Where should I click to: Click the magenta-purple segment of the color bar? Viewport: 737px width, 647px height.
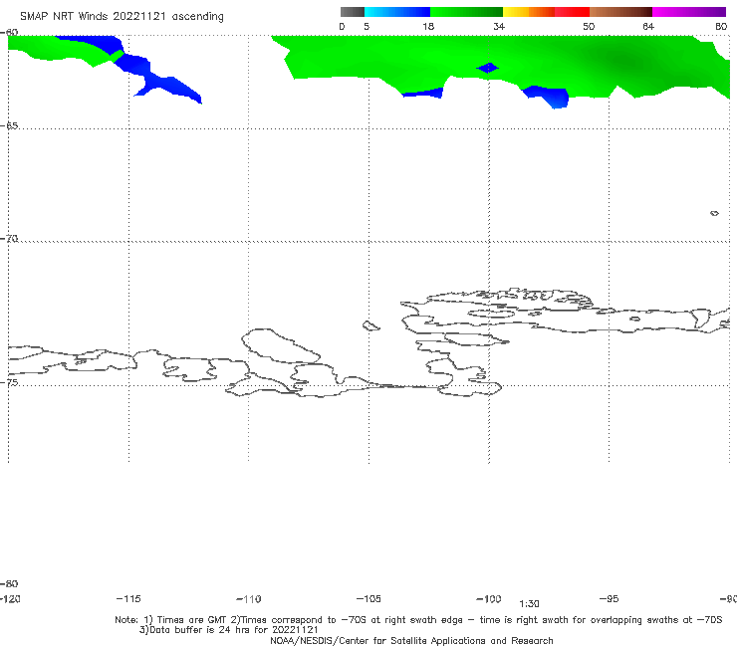(x=689, y=12)
